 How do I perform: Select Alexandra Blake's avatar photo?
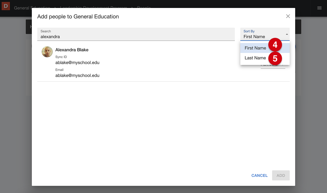pos(47,52)
